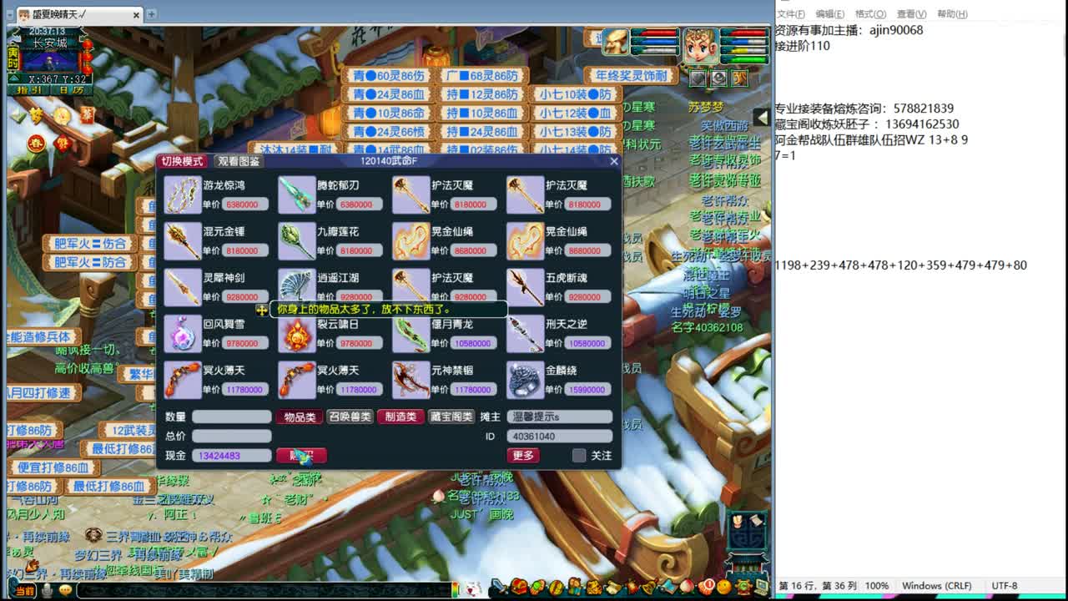The width and height of the screenshot is (1068, 601).
Task: Choose the 金麟绕 ring icon
Action: (526, 380)
